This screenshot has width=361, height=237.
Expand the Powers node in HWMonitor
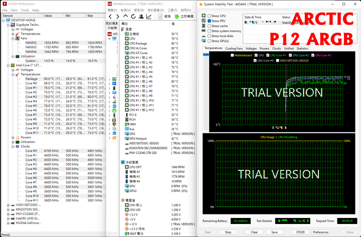click(13, 138)
